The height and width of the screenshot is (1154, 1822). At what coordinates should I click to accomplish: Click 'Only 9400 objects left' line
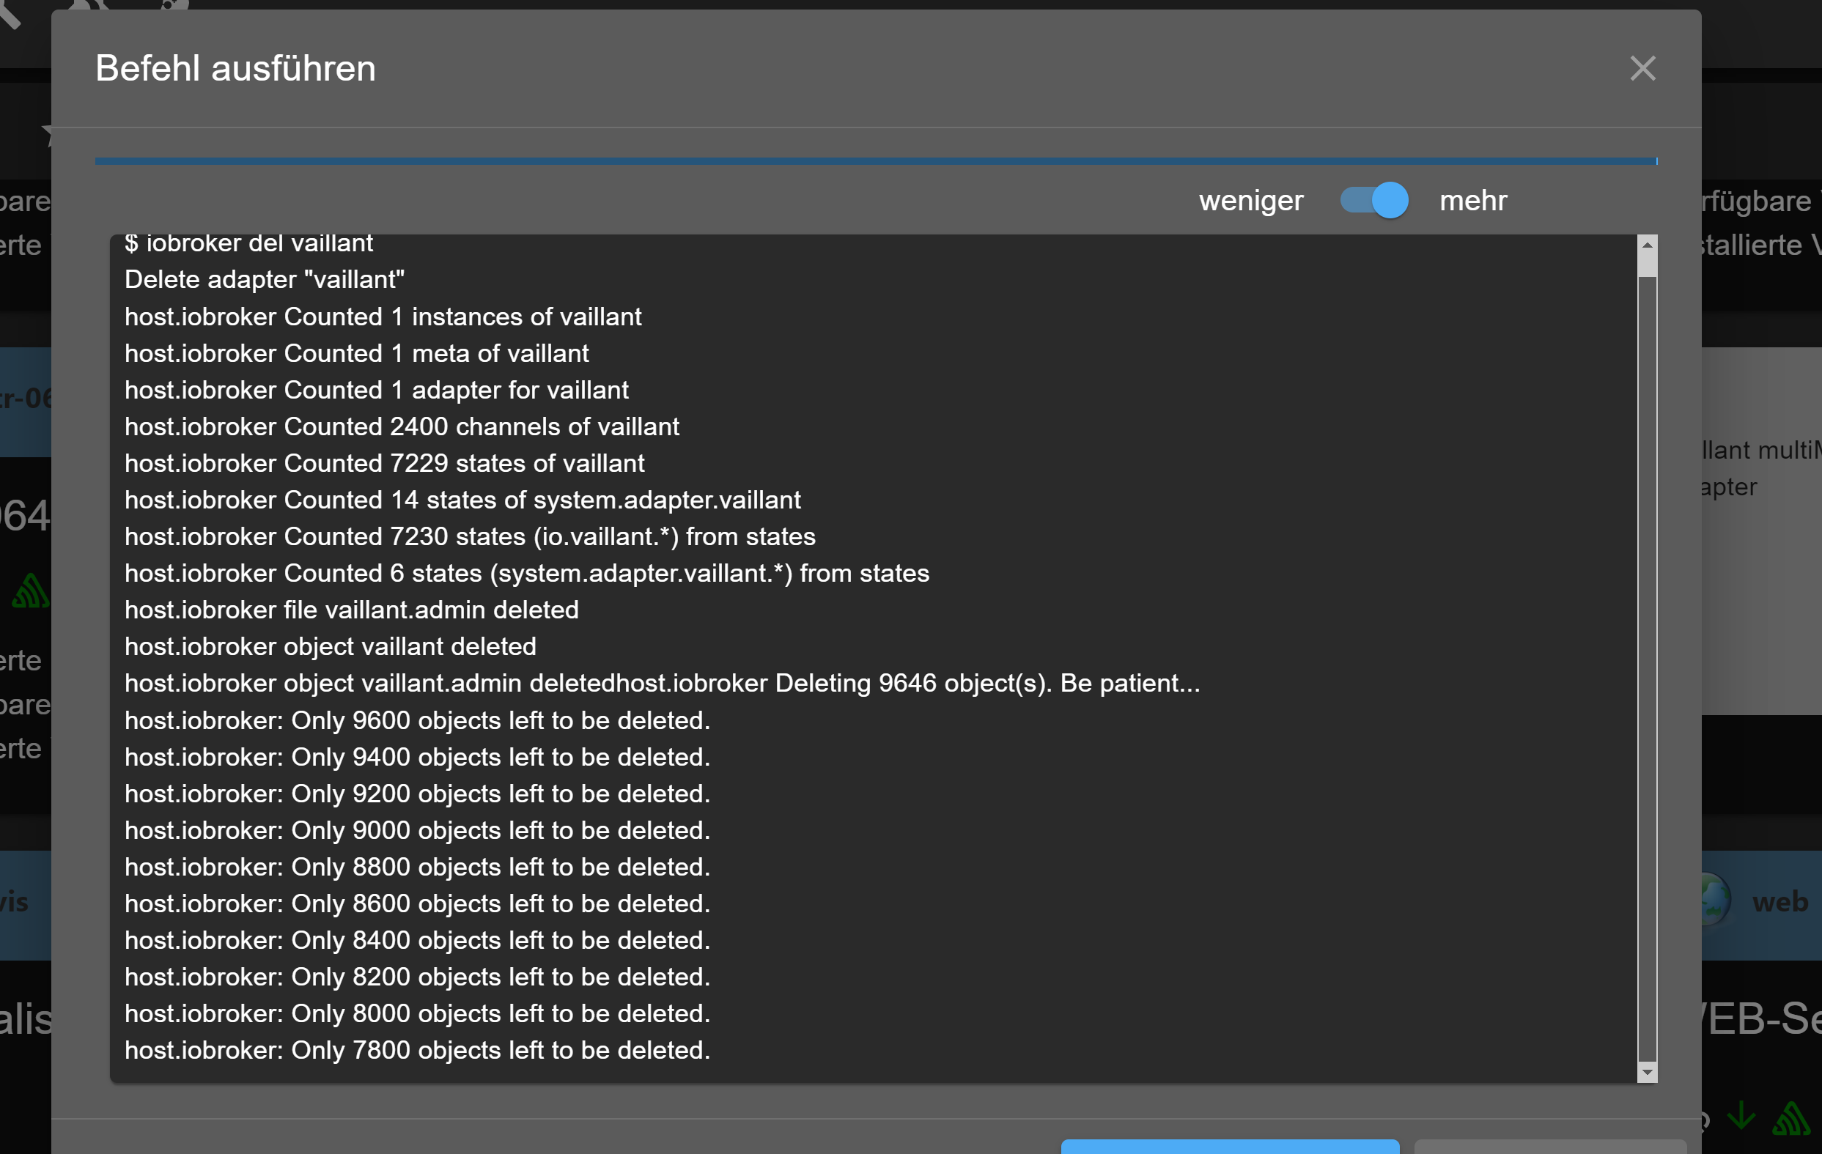pyautogui.click(x=418, y=757)
